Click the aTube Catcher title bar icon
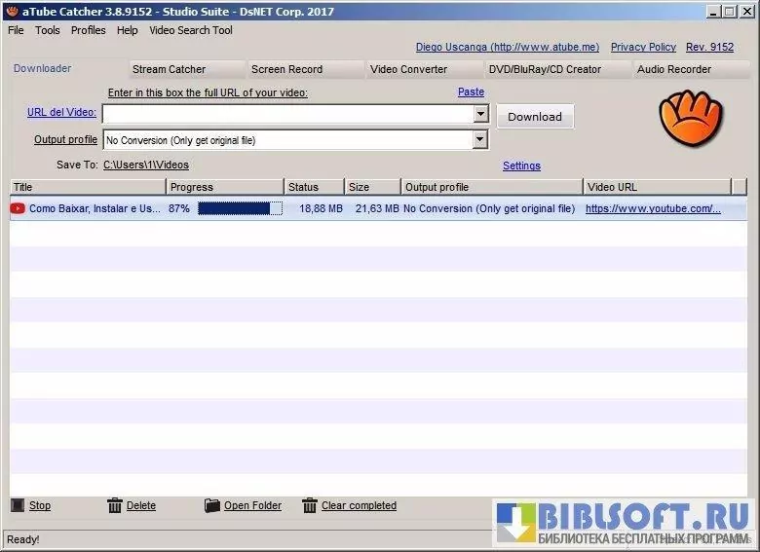Image resolution: width=760 pixels, height=552 pixels. pos(11,12)
